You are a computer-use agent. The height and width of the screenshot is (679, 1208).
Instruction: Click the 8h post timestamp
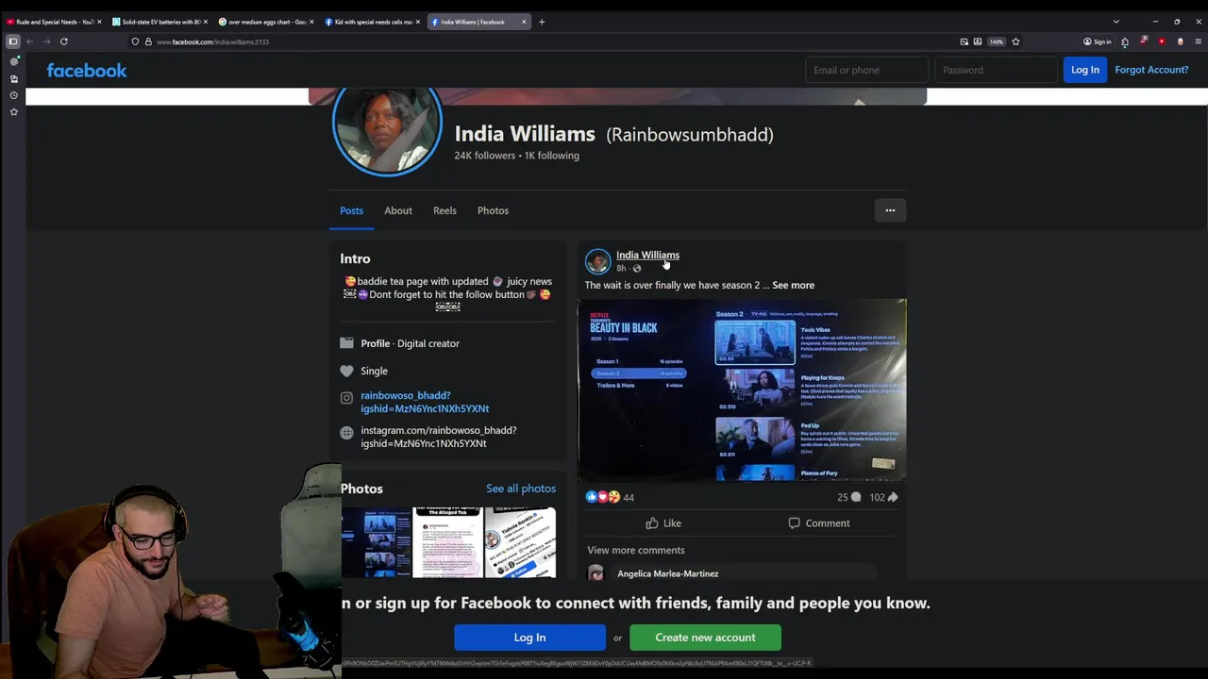621,269
